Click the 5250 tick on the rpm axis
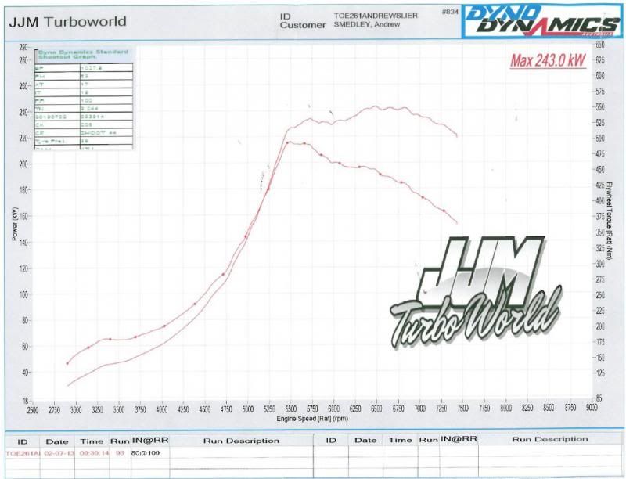The width and height of the screenshot is (626, 479). [x=269, y=409]
